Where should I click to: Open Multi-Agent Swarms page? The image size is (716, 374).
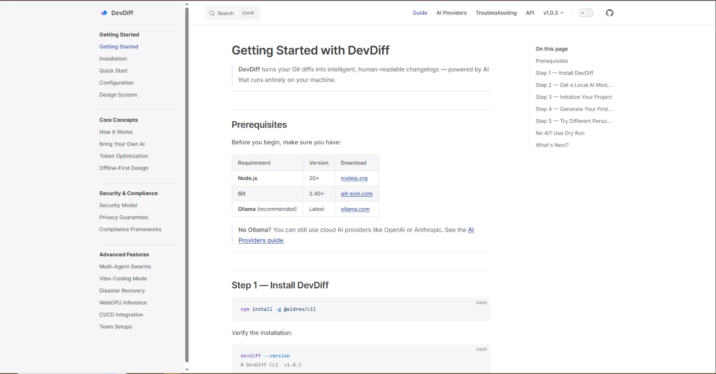pos(125,267)
